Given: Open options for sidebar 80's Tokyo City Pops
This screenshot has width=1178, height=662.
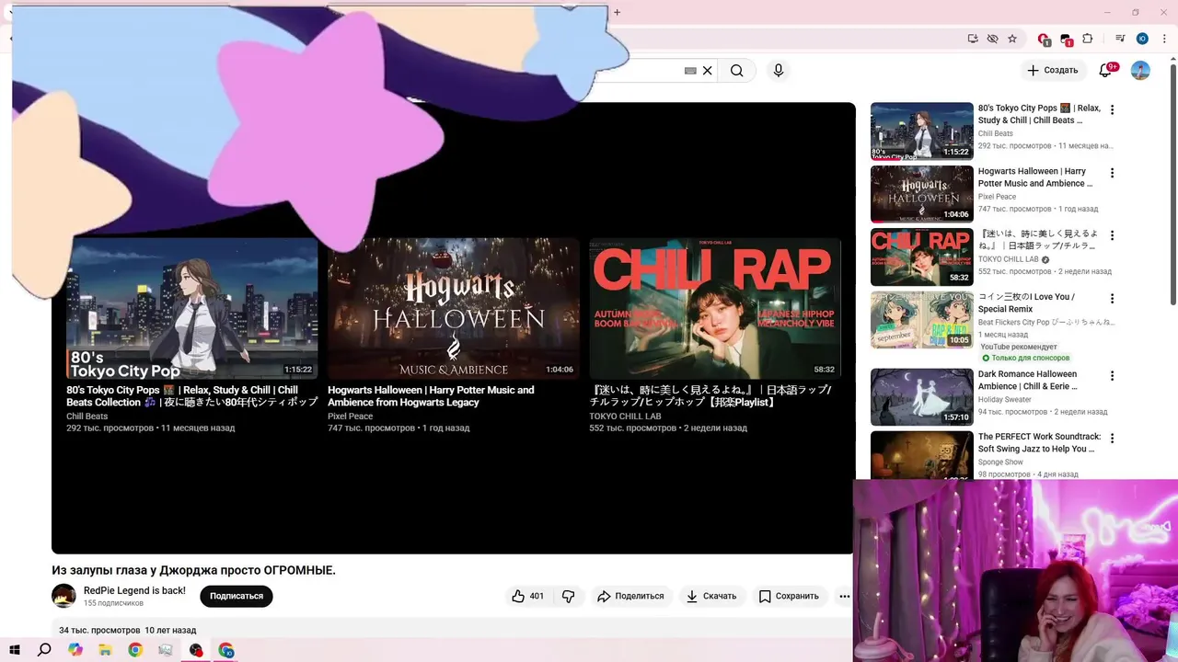Looking at the screenshot, I should click(x=1112, y=109).
